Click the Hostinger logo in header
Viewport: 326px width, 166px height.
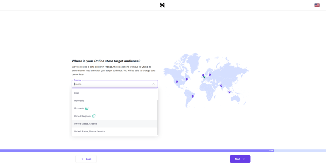162,5
